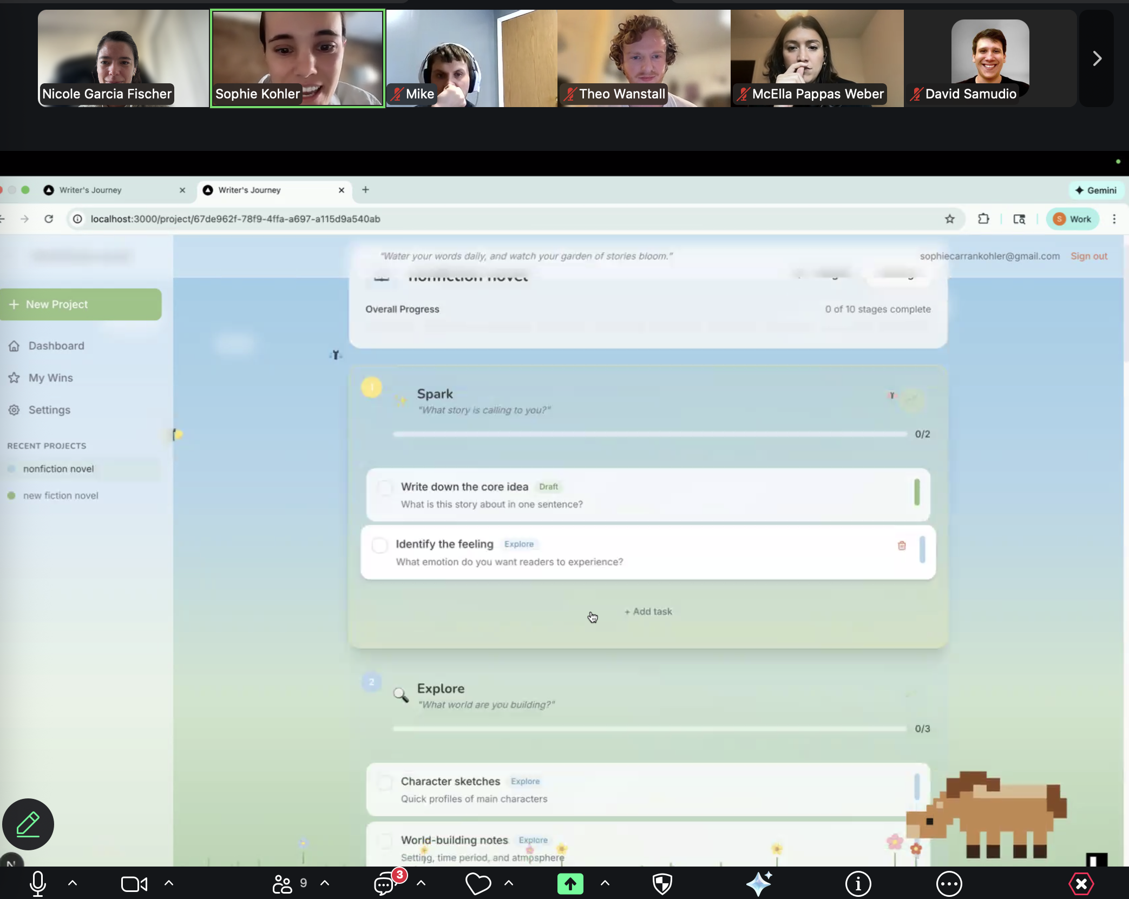Open reactions using the heart icon
Image resolution: width=1129 pixels, height=899 pixels.
click(x=478, y=884)
